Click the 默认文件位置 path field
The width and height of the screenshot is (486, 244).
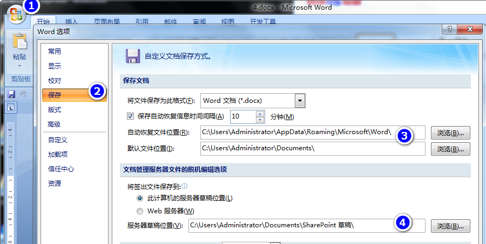tap(313, 149)
